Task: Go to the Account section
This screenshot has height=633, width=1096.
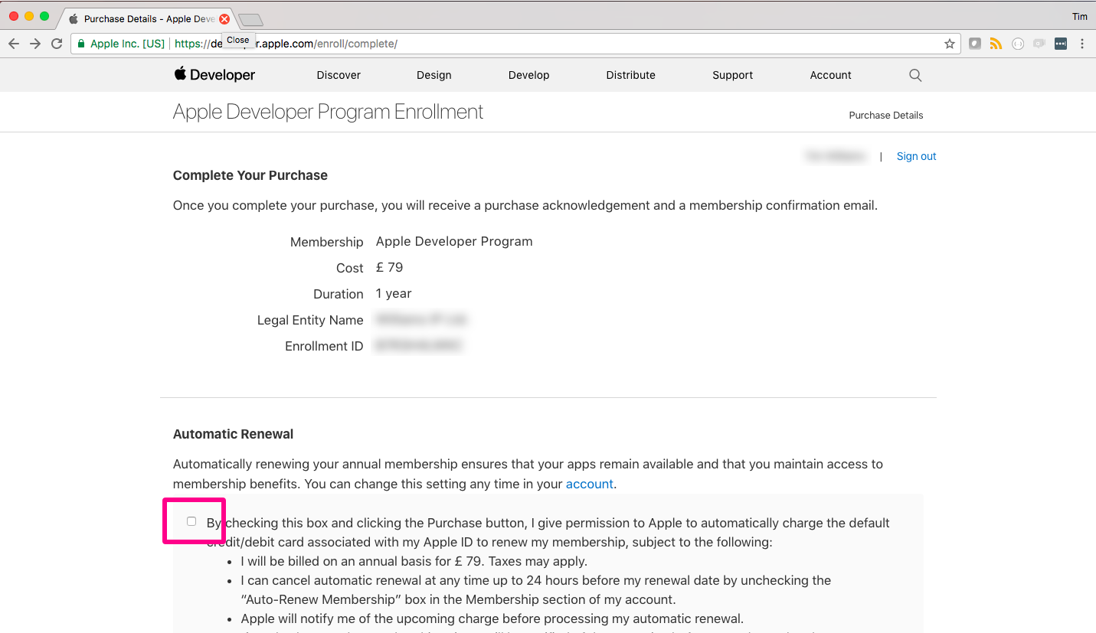Action: click(830, 75)
